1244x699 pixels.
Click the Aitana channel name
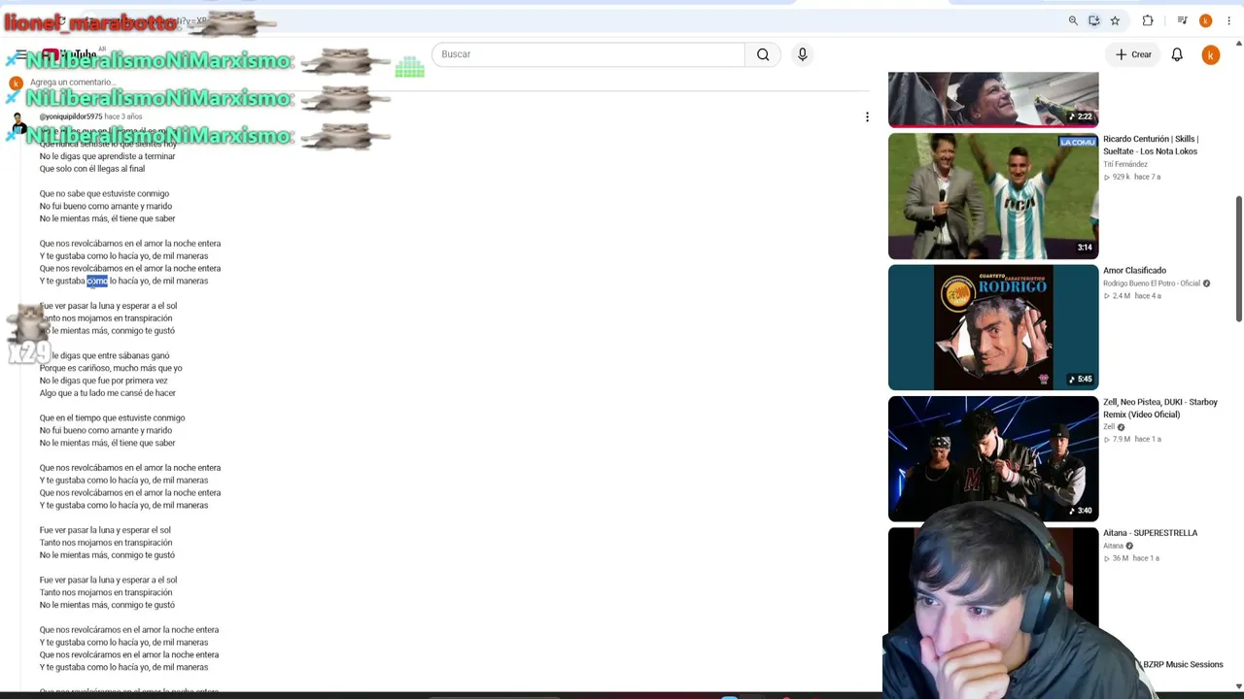[1113, 546]
